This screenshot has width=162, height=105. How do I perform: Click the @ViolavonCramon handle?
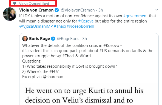(x=78, y=10)
